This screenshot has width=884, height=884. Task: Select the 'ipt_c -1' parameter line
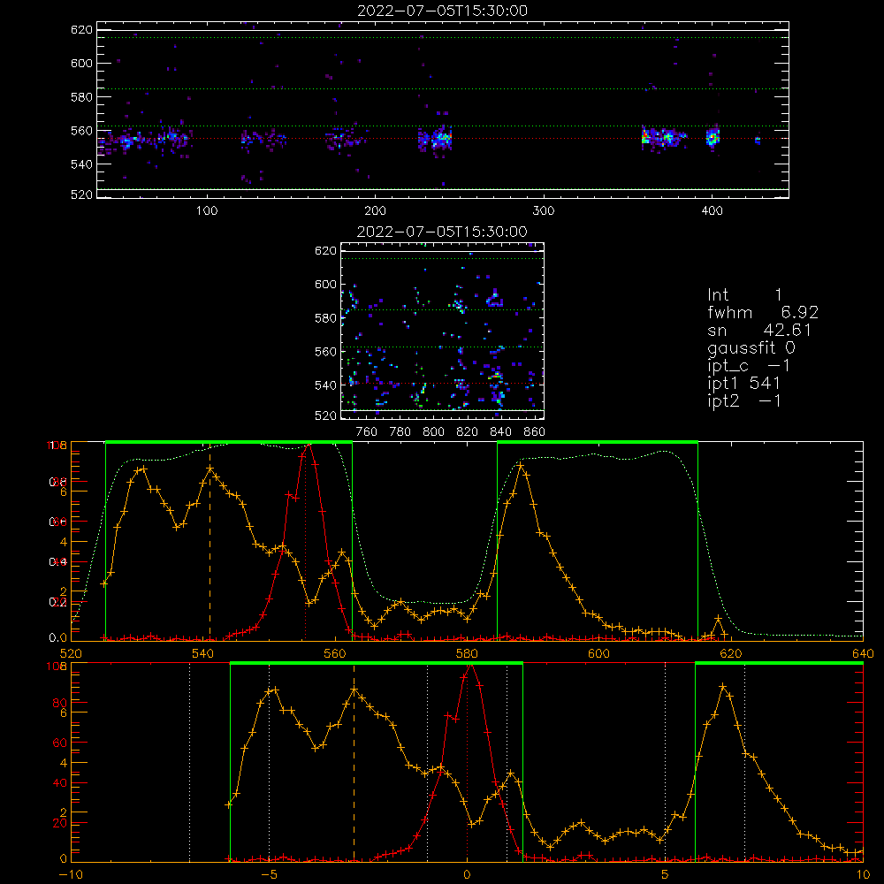coord(749,365)
